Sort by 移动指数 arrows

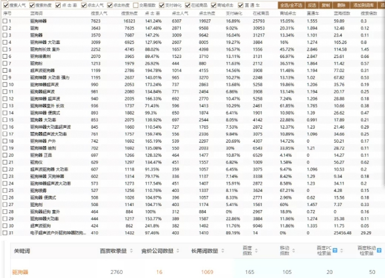(x=294, y=251)
